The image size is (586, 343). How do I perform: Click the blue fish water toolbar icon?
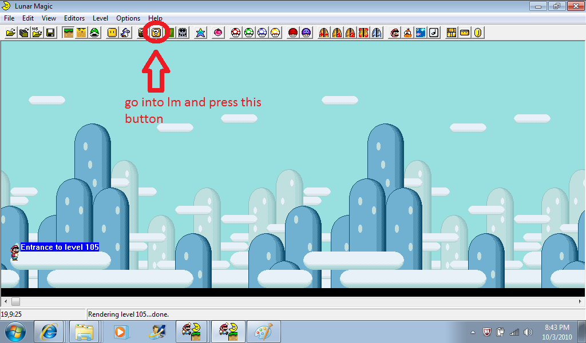click(421, 33)
